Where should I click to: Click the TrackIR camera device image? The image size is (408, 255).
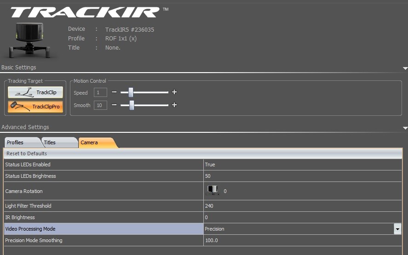coord(29,40)
